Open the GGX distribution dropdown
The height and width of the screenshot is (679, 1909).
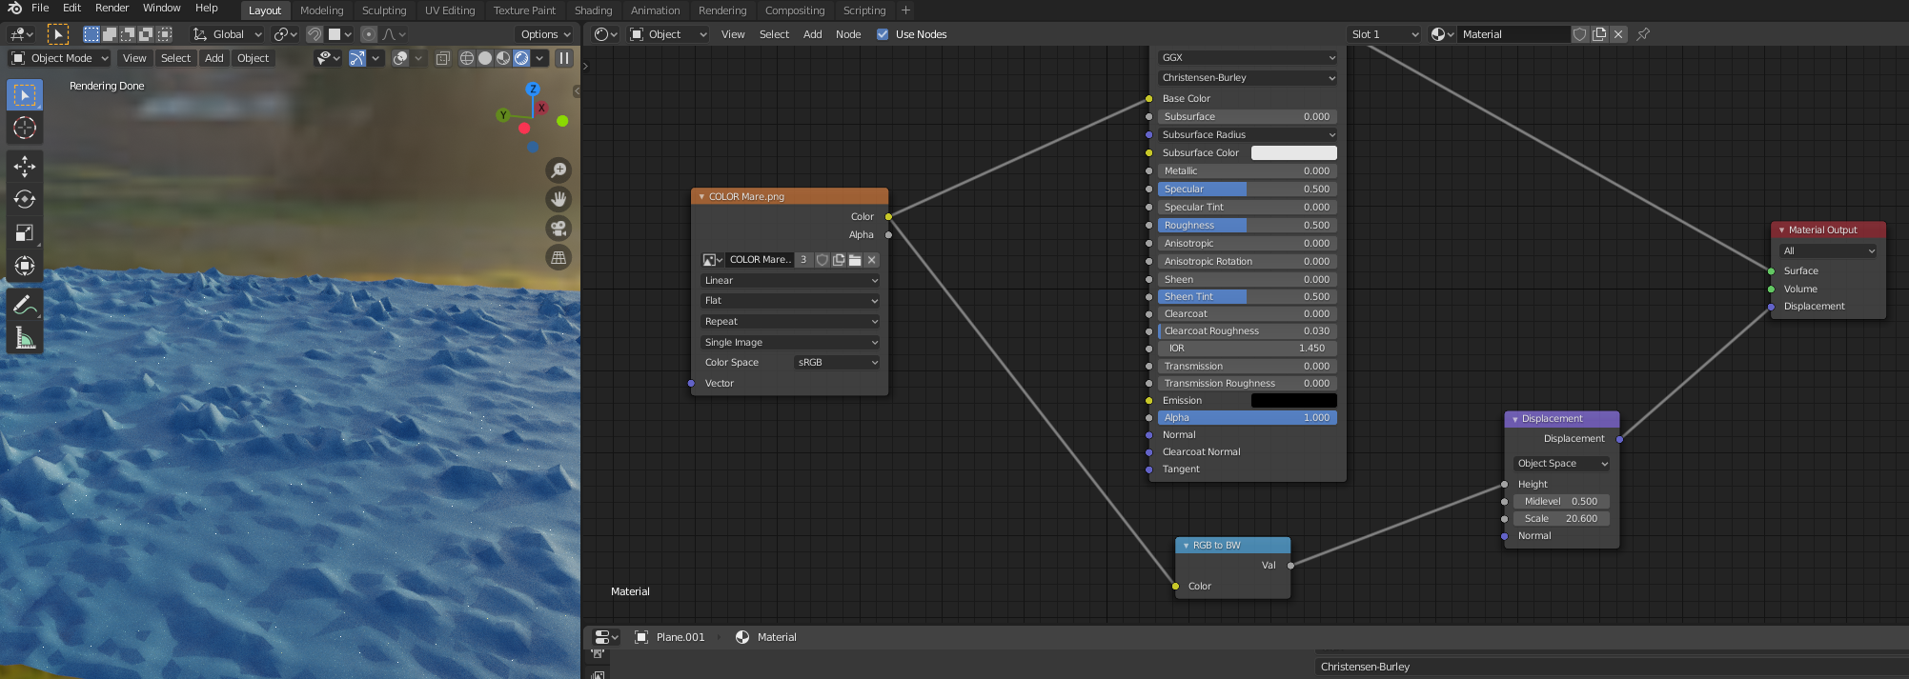tap(1248, 57)
